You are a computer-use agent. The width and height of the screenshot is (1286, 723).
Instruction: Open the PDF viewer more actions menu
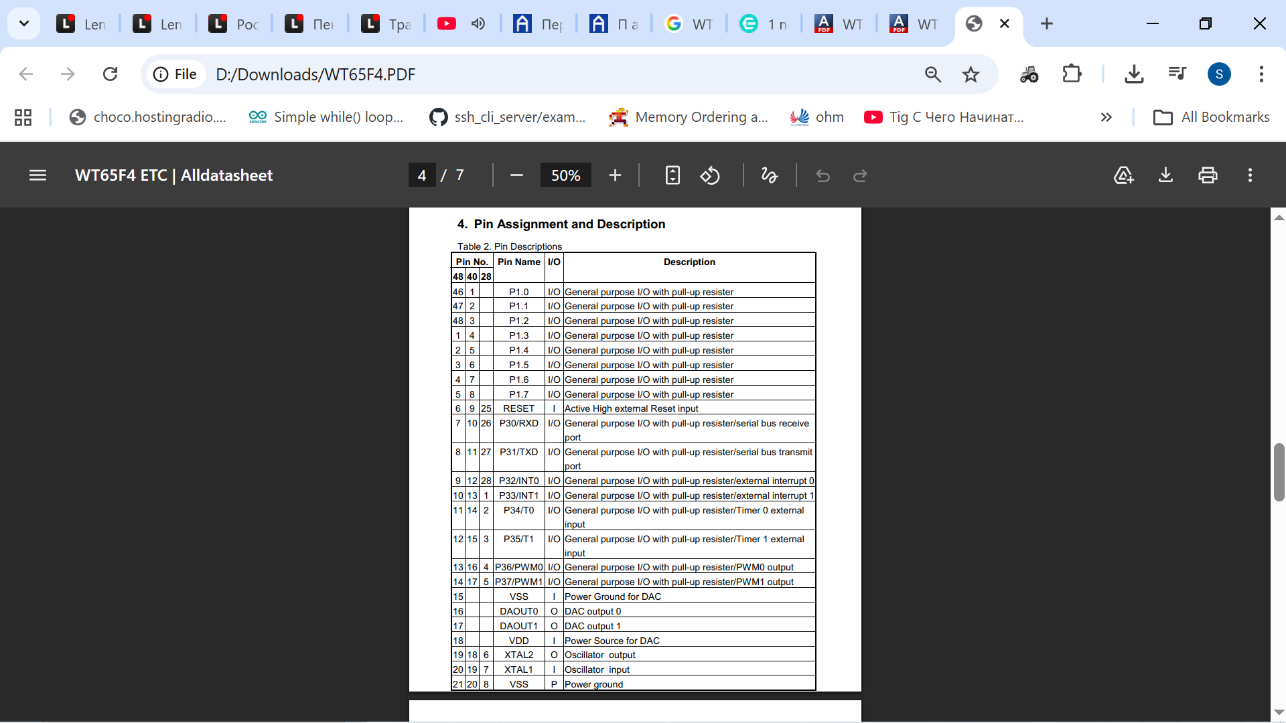pyautogui.click(x=1250, y=175)
